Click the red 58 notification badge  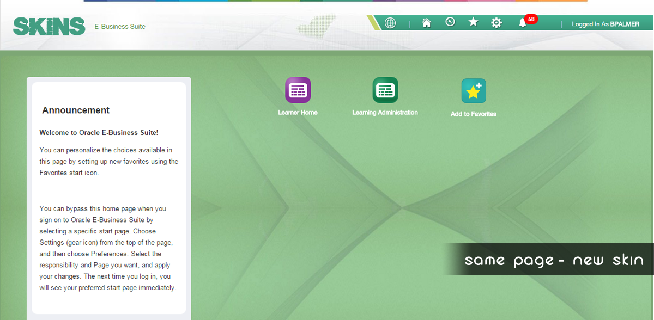tap(531, 19)
